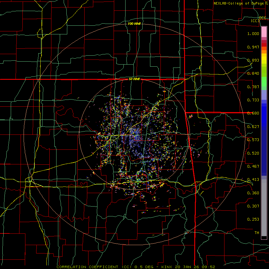Click the Correlation Coefficient product caption at bottom
Viewport: 269px width, 269px height.
tap(136, 267)
